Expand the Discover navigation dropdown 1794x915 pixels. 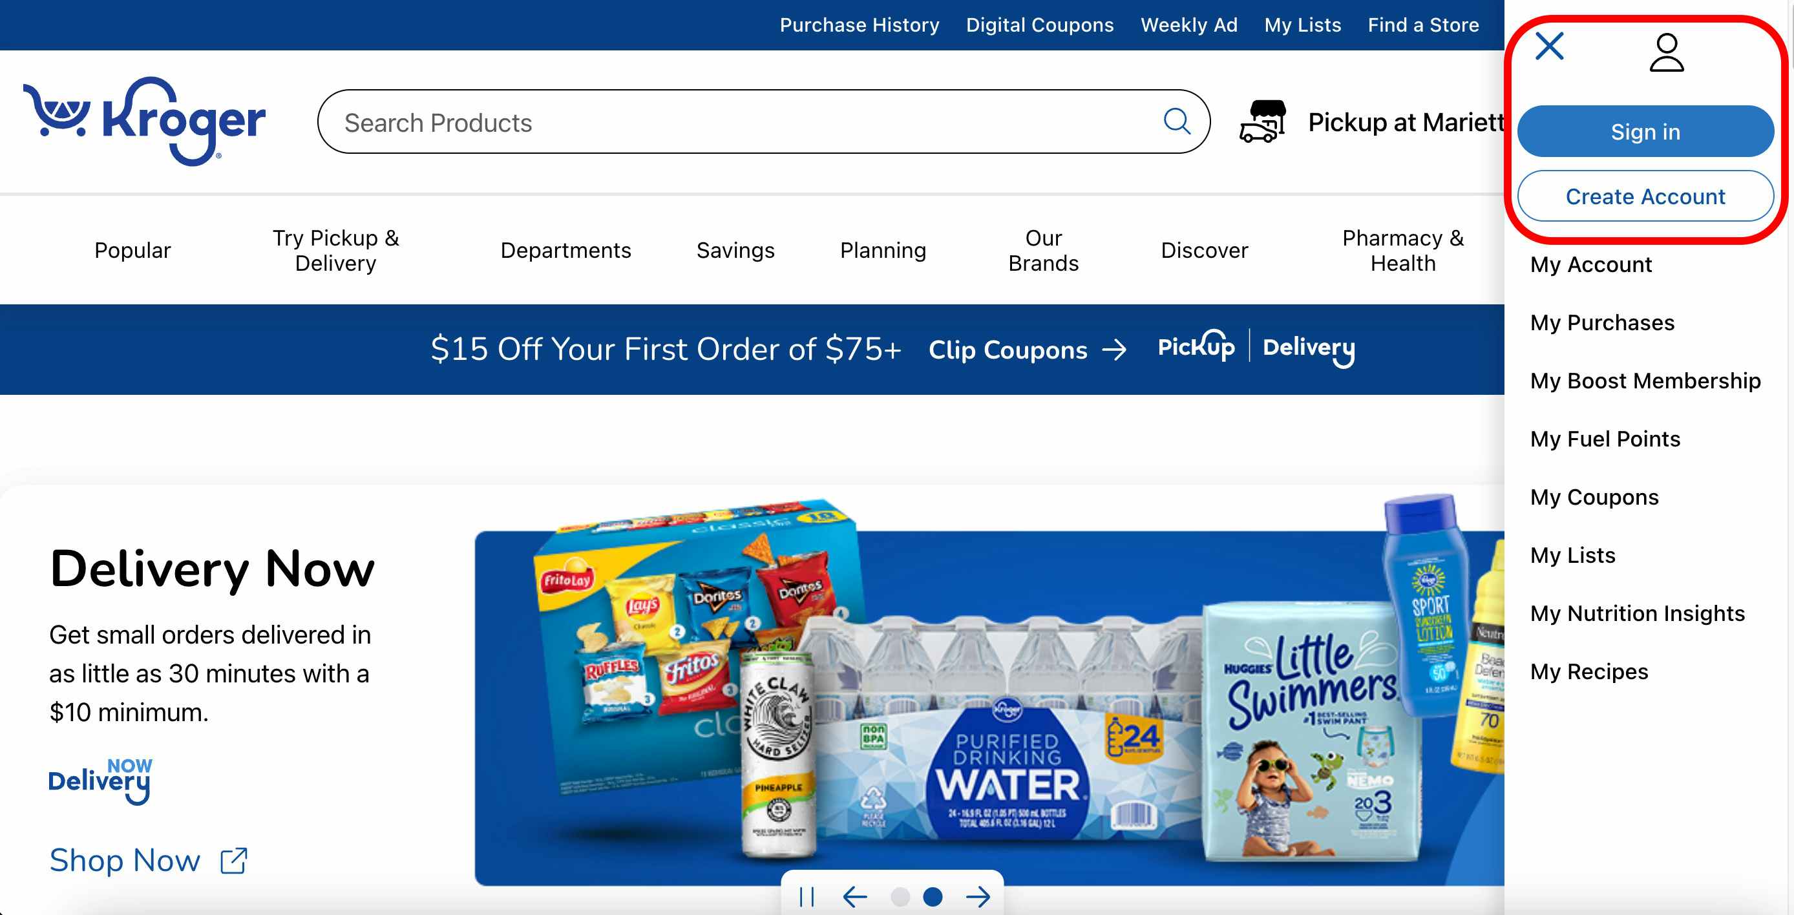[x=1205, y=249]
